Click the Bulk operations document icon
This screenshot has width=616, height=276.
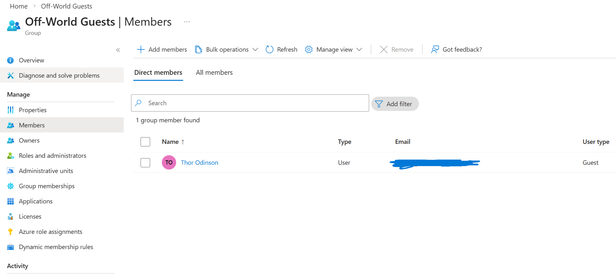[x=199, y=49]
